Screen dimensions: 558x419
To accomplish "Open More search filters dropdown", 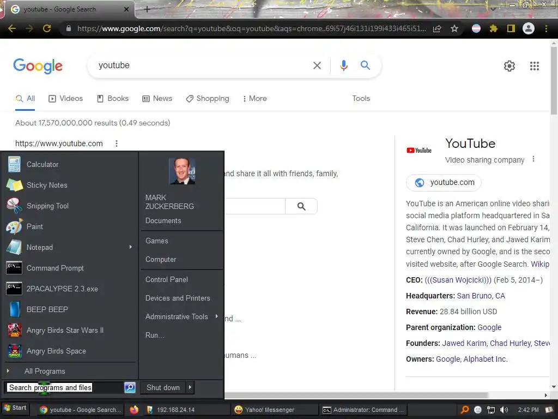I will coord(254,98).
